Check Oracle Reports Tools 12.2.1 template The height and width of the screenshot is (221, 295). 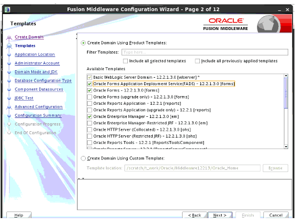pos(89,143)
